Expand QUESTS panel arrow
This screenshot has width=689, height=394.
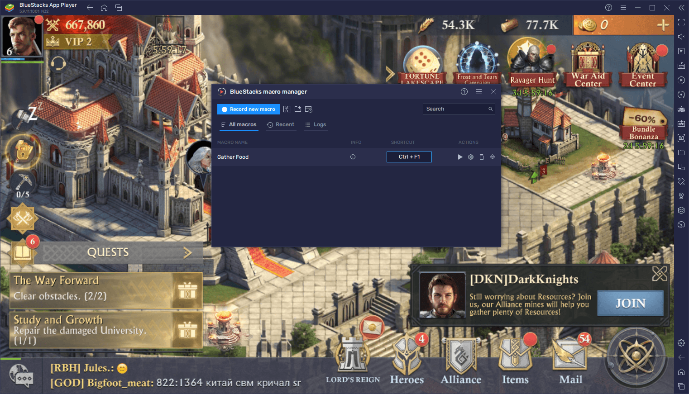(188, 253)
